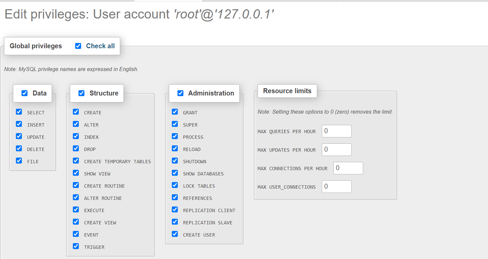This screenshot has height=259, width=488.
Task: Uncheck the global Check all checkbox
Action: coord(78,46)
